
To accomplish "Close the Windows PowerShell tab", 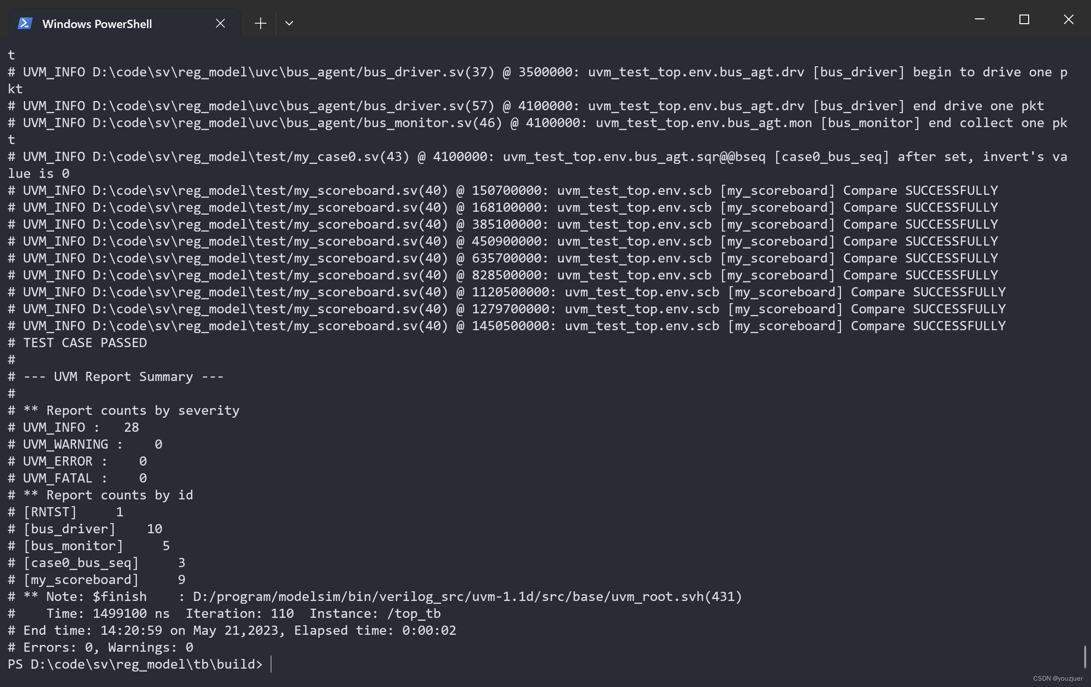I will 221,23.
